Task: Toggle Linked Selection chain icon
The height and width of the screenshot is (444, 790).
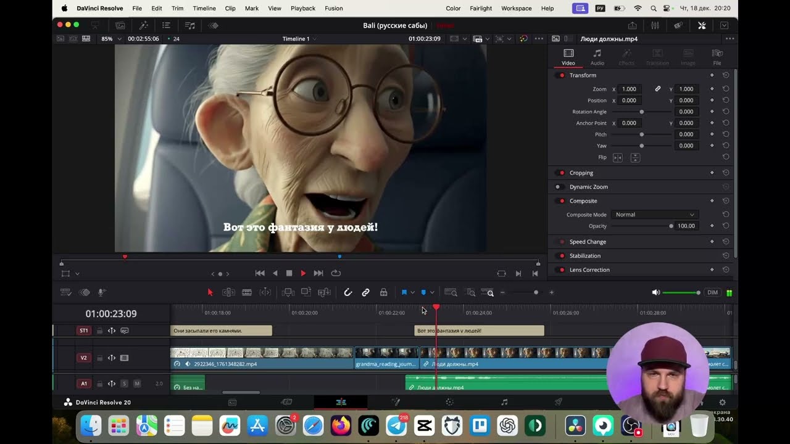Action: 365,292
